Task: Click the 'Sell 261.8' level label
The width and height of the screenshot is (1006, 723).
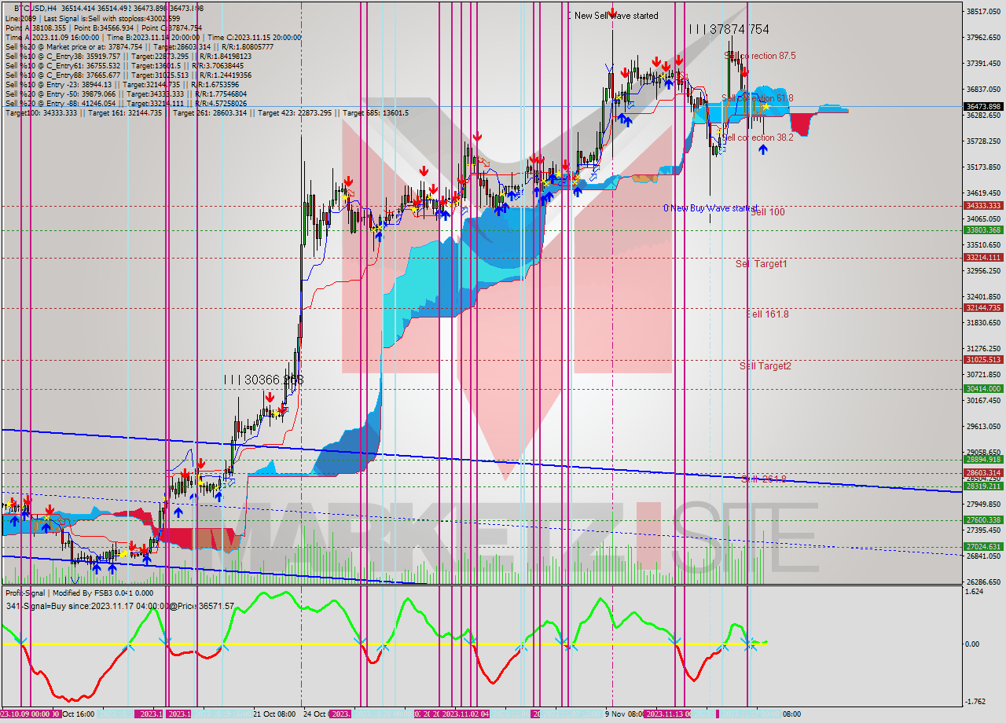Action: click(764, 479)
